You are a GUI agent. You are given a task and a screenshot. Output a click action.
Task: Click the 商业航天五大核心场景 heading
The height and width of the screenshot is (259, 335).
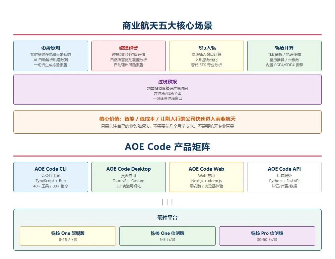pyautogui.click(x=167, y=26)
